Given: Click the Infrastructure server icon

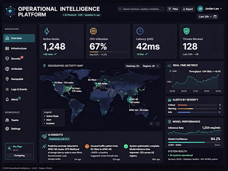Looking at the screenshot, I should tap(7, 49).
